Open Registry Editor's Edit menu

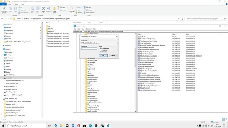(79, 29)
